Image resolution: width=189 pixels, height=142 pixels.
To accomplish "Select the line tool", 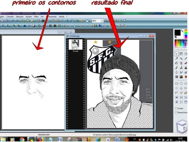I will point(186,59).
